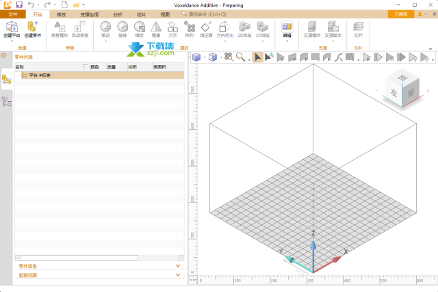The width and height of the screenshot is (438, 292).
Task: Switch to the 分析 ribbon tab
Action: coord(118,14)
